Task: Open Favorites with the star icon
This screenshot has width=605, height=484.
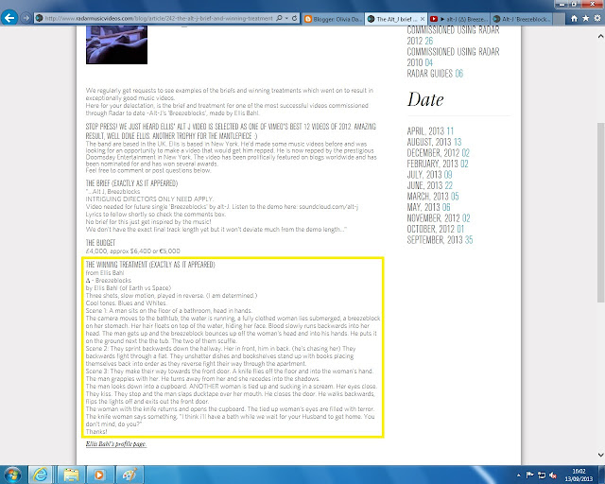Action: [x=586, y=18]
